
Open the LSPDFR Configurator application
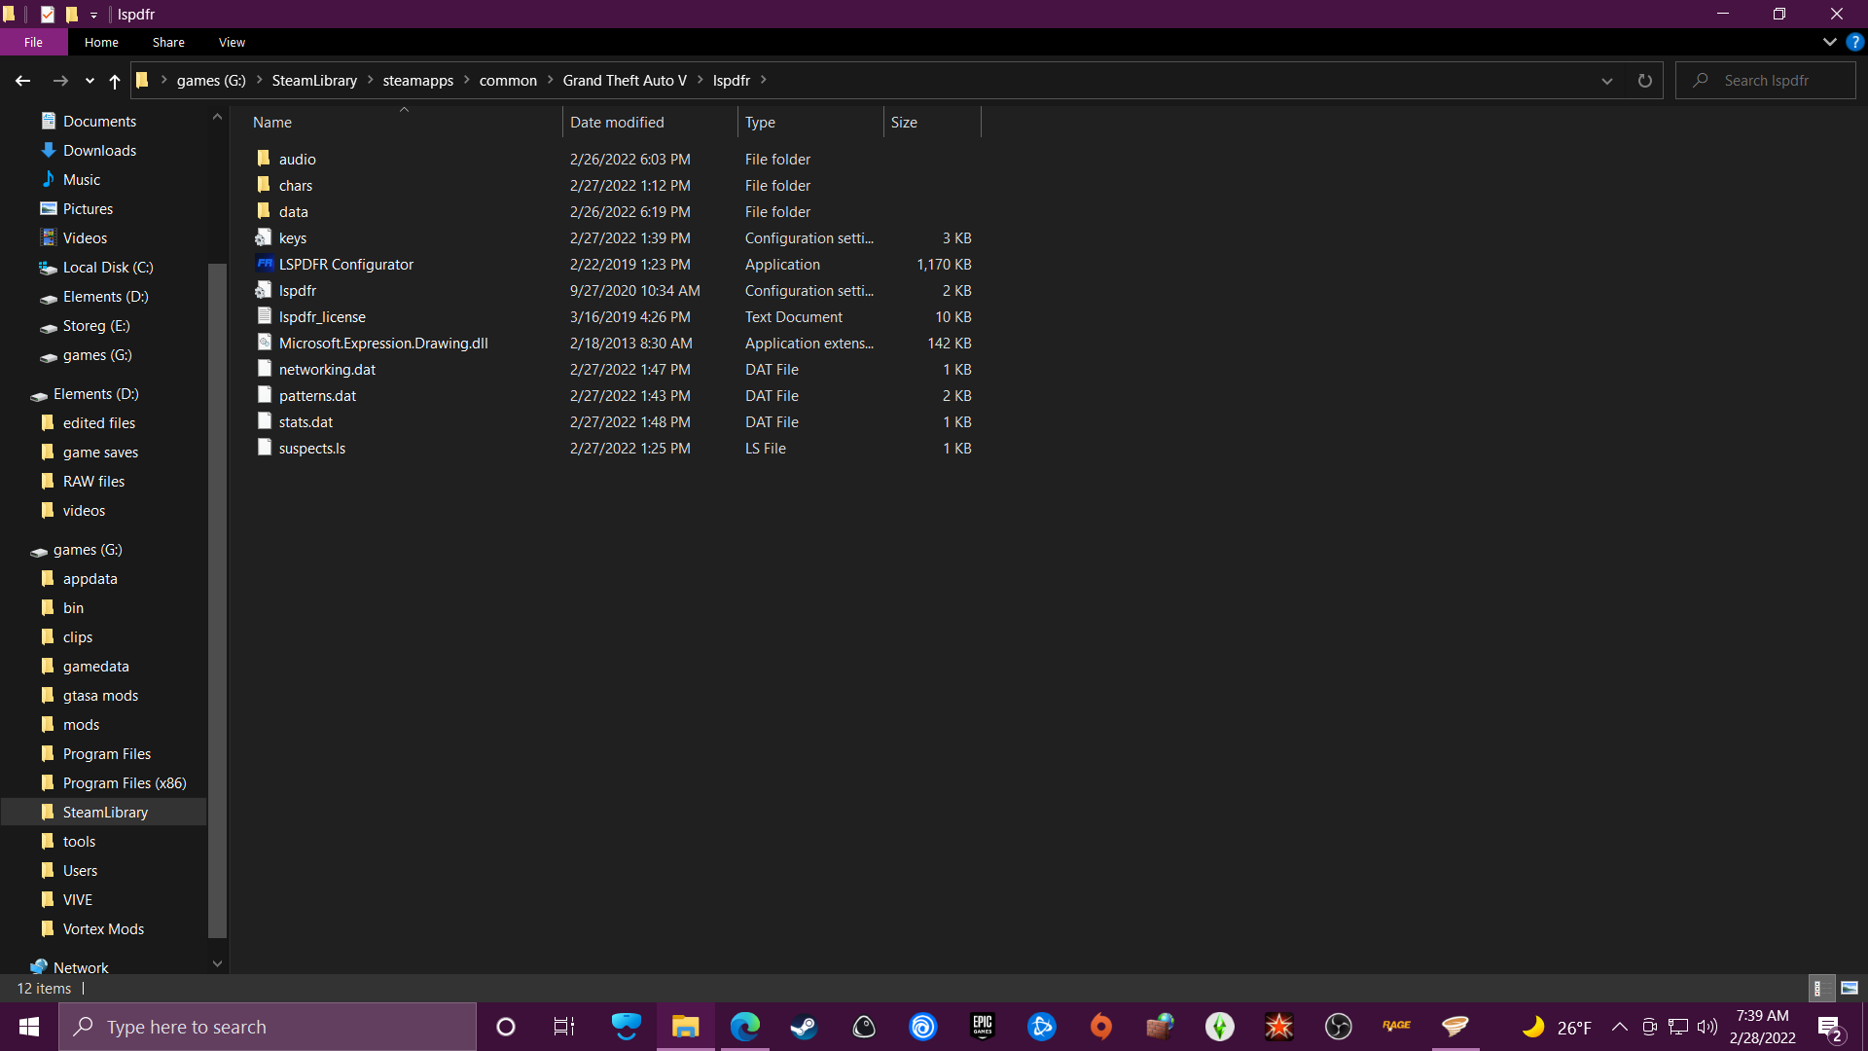pyautogui.click(x=345, y=265)
